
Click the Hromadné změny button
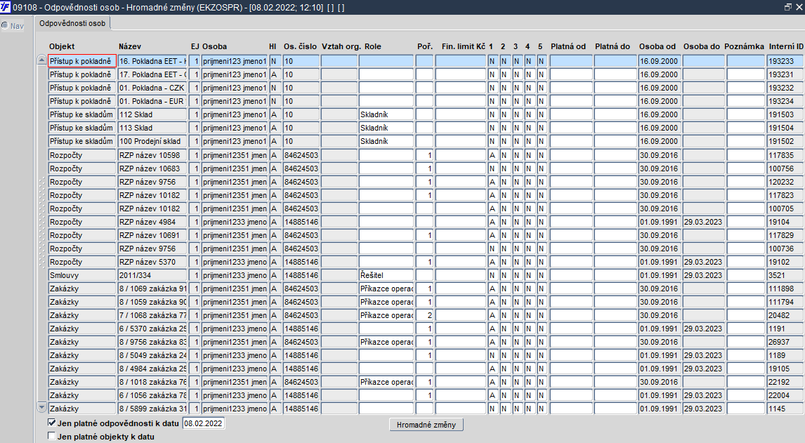point(426,425)
